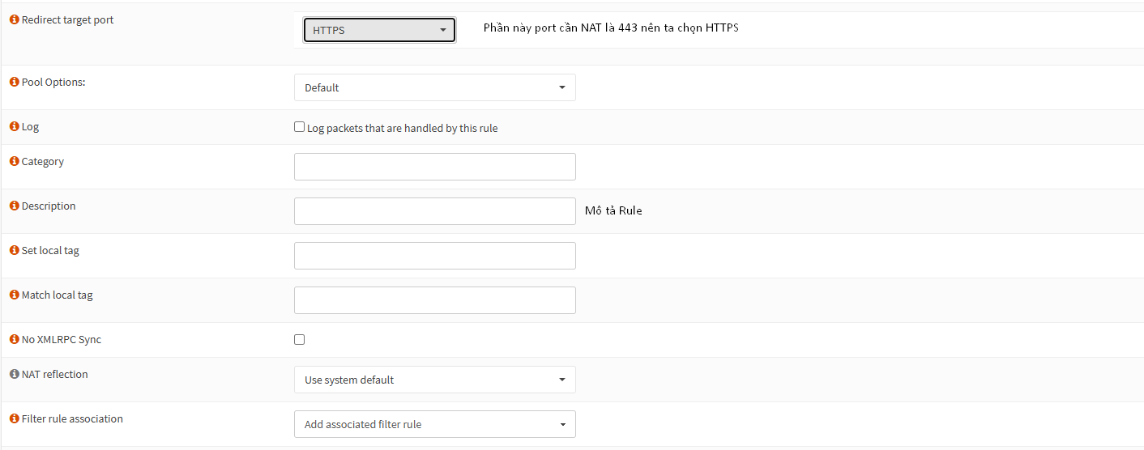Expand the Pool Options Default dropdown
This screenshot has height=450, width=1144.
tap(435, 87)
